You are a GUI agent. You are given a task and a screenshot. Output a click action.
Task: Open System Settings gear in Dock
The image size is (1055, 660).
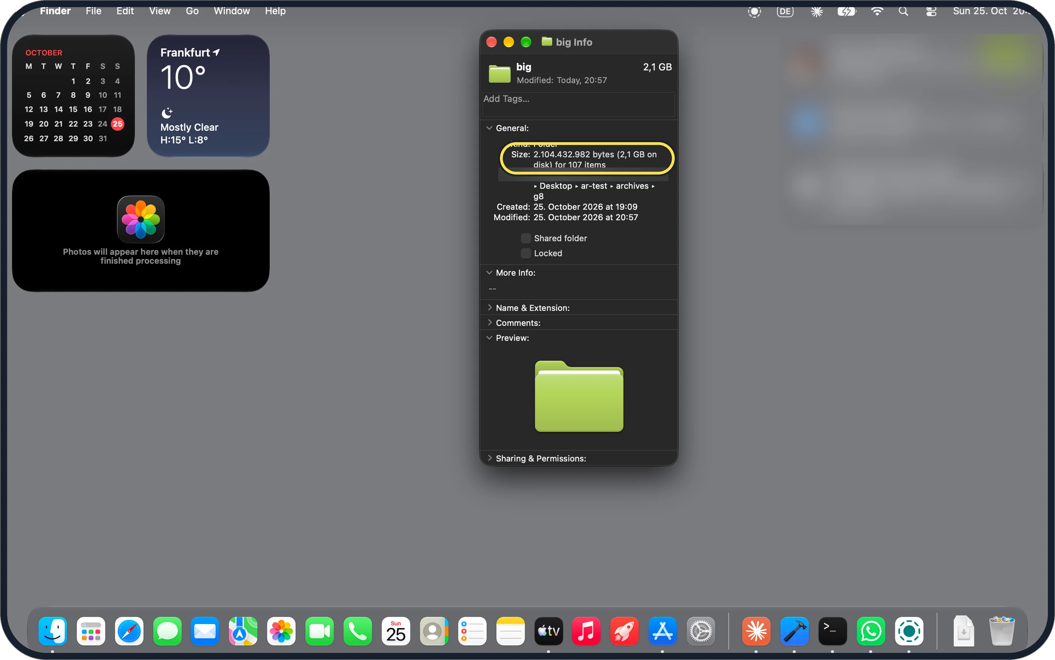pos(701,631)
